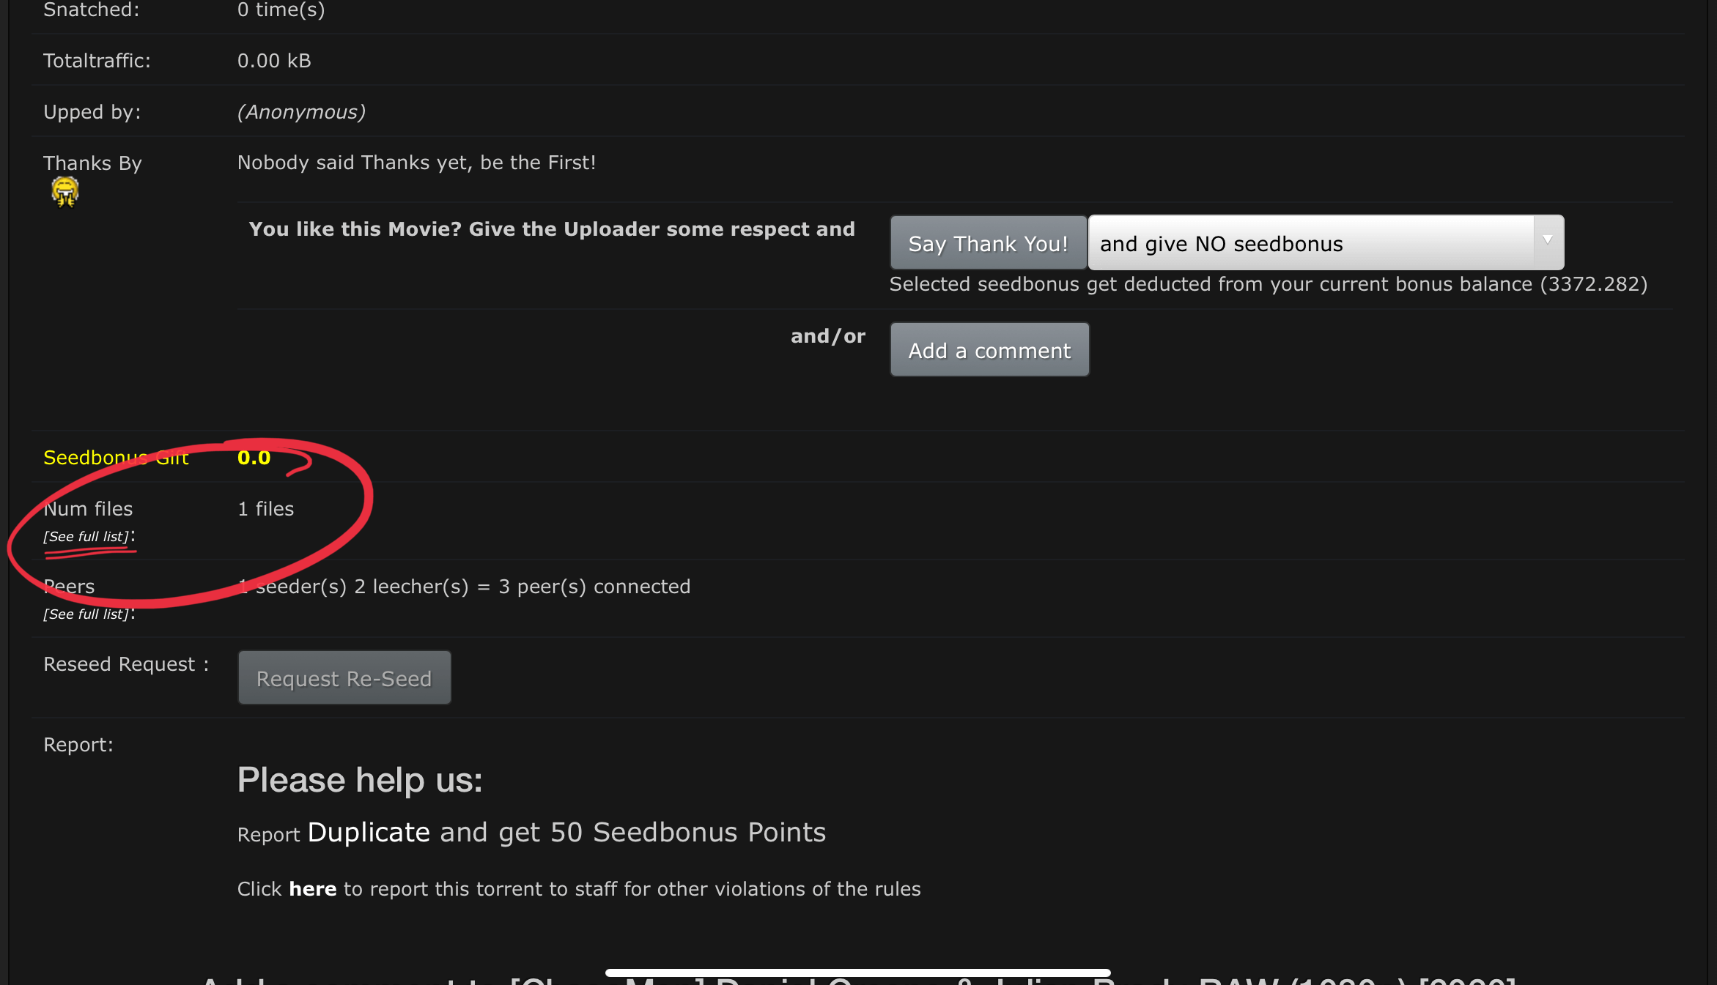1717x985 pixels.
Task: Click the laughing smiley under Thanks By
Action: click(65, 193)
